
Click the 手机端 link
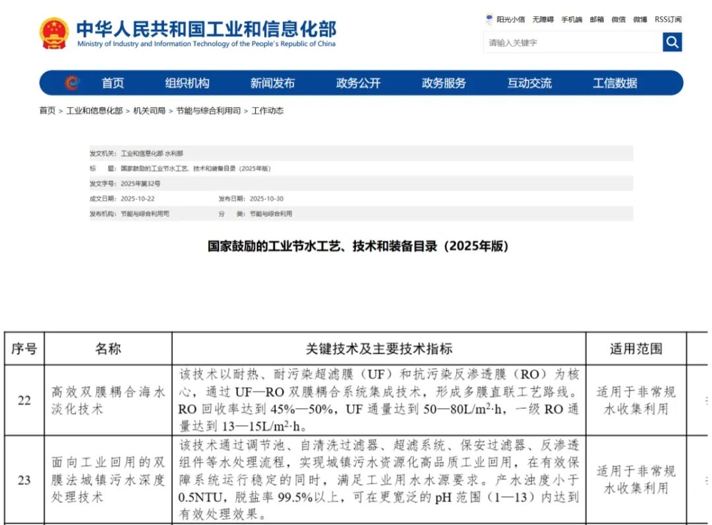tap(572, 20)
